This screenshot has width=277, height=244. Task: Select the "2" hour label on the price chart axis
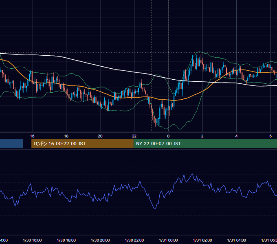click(x=202, y=136)
